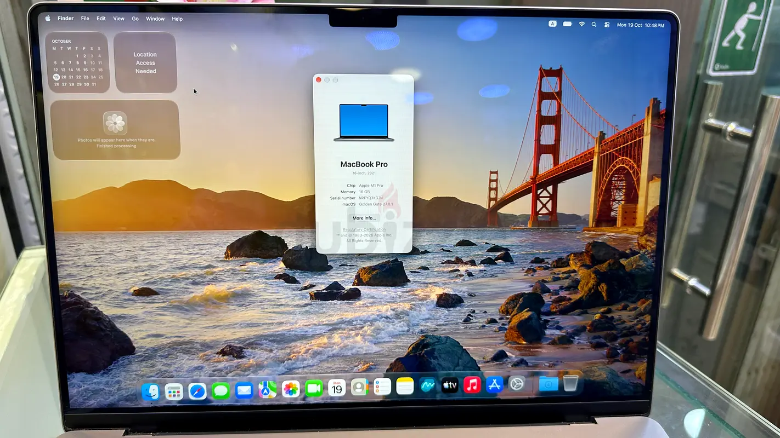Launch Maps from the Dock

[268, 390]
